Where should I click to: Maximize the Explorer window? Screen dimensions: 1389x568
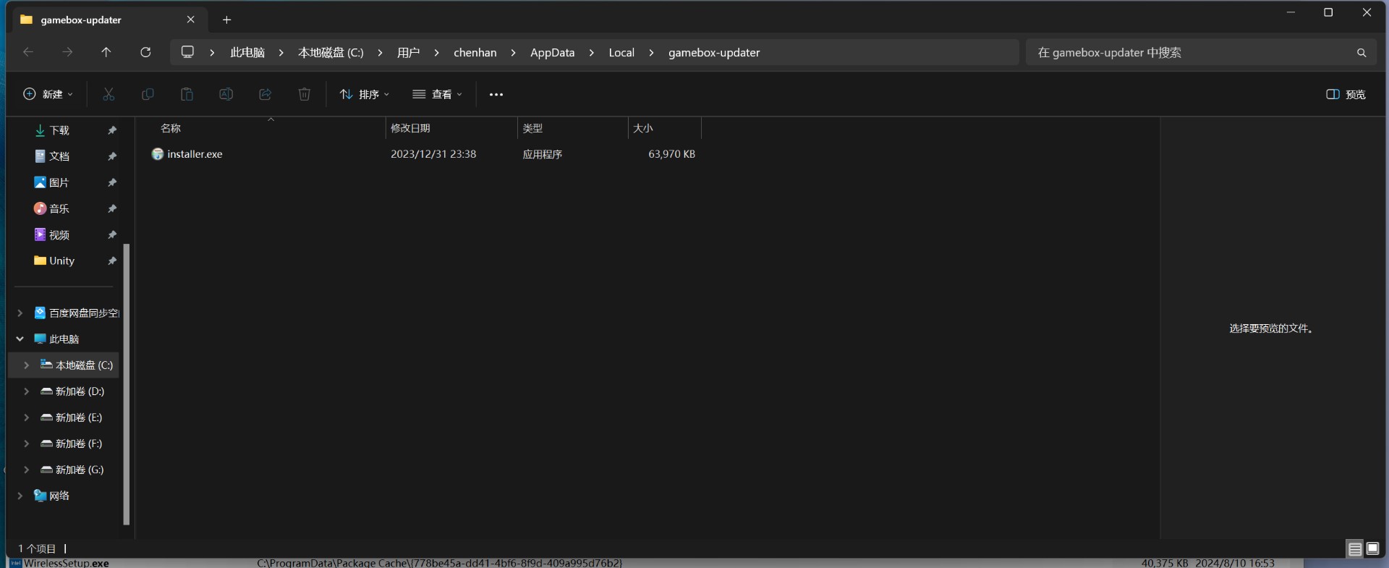[x=1328, y=12]
